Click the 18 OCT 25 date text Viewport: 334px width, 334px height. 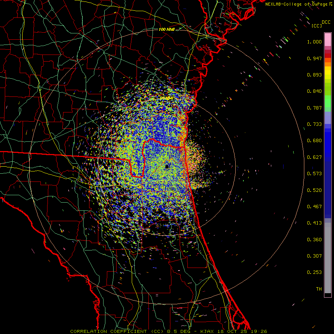click(232, 331)
